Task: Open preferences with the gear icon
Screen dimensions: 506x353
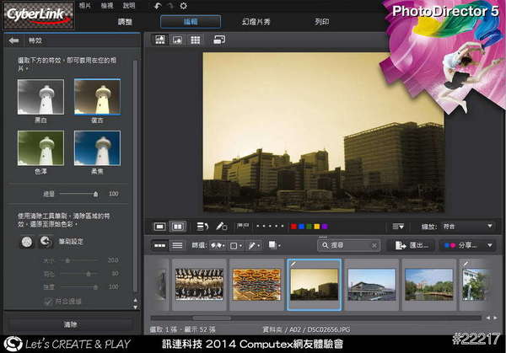Action: (x=183, y=6)
